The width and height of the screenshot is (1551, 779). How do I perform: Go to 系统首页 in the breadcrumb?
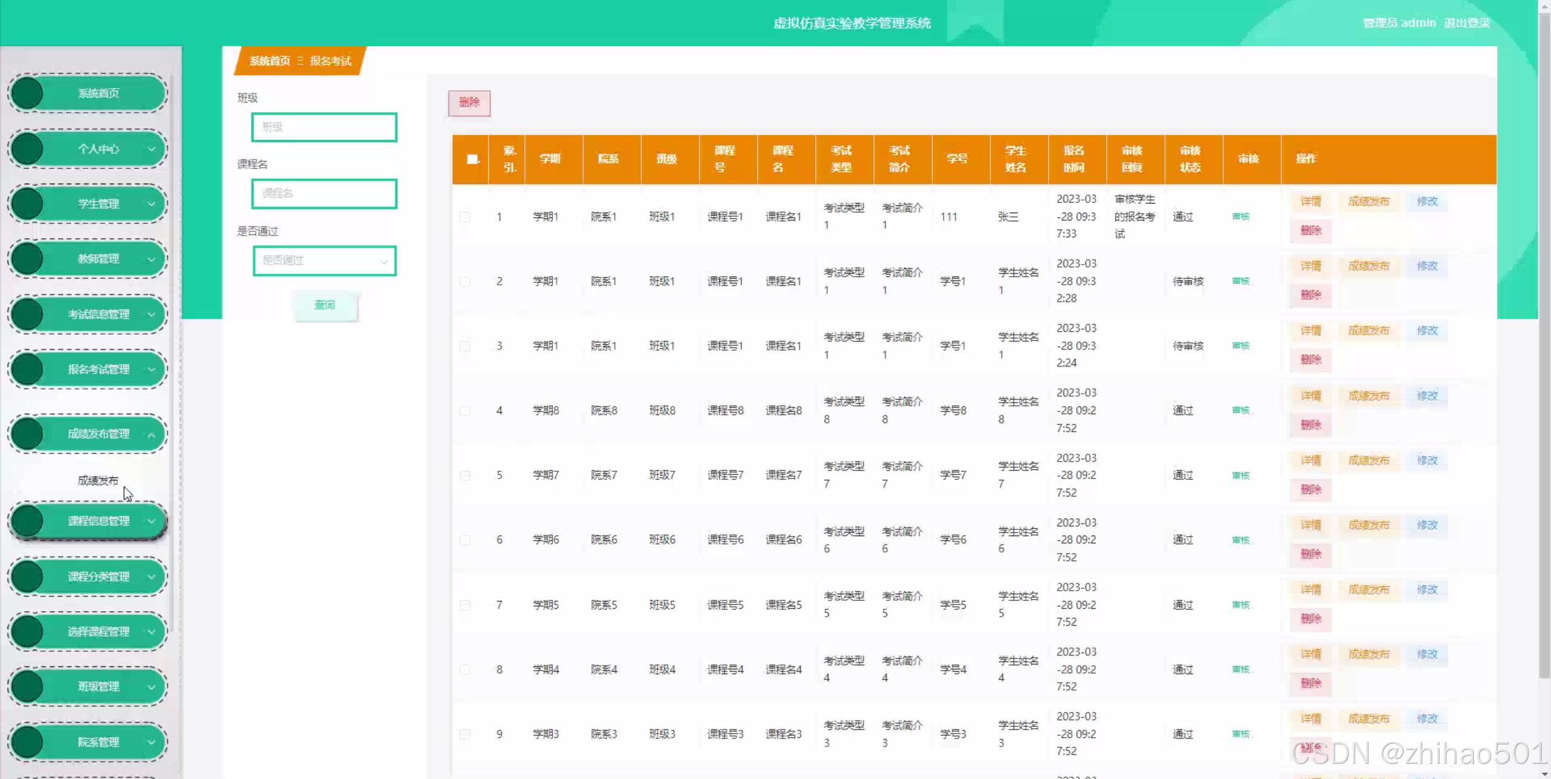[270, 61]
